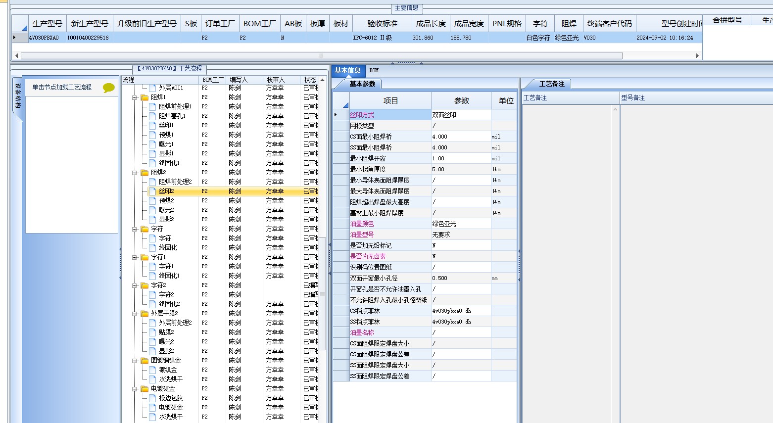Click the 新生产型号 column header
This screenshot has width=773, height=423.
point(90,23)
